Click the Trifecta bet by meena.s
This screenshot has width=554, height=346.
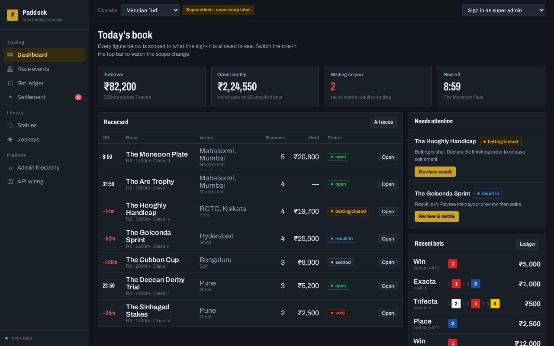click(477, 304)
